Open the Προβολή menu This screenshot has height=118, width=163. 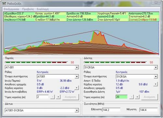click(x=28, y=9)
